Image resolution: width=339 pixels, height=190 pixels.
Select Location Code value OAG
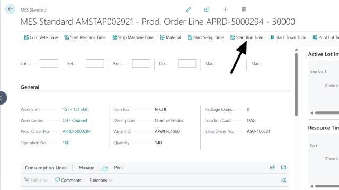[251, 120]
